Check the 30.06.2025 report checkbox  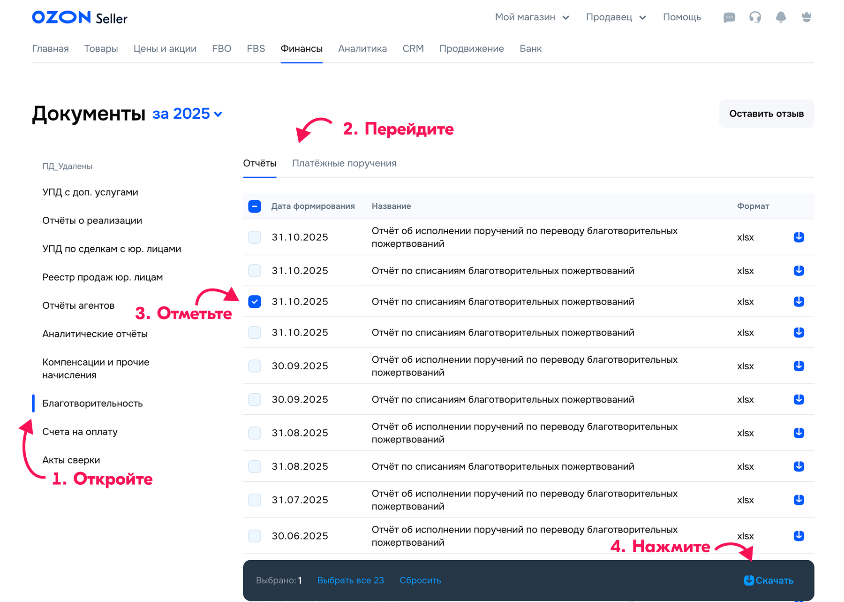255,536
